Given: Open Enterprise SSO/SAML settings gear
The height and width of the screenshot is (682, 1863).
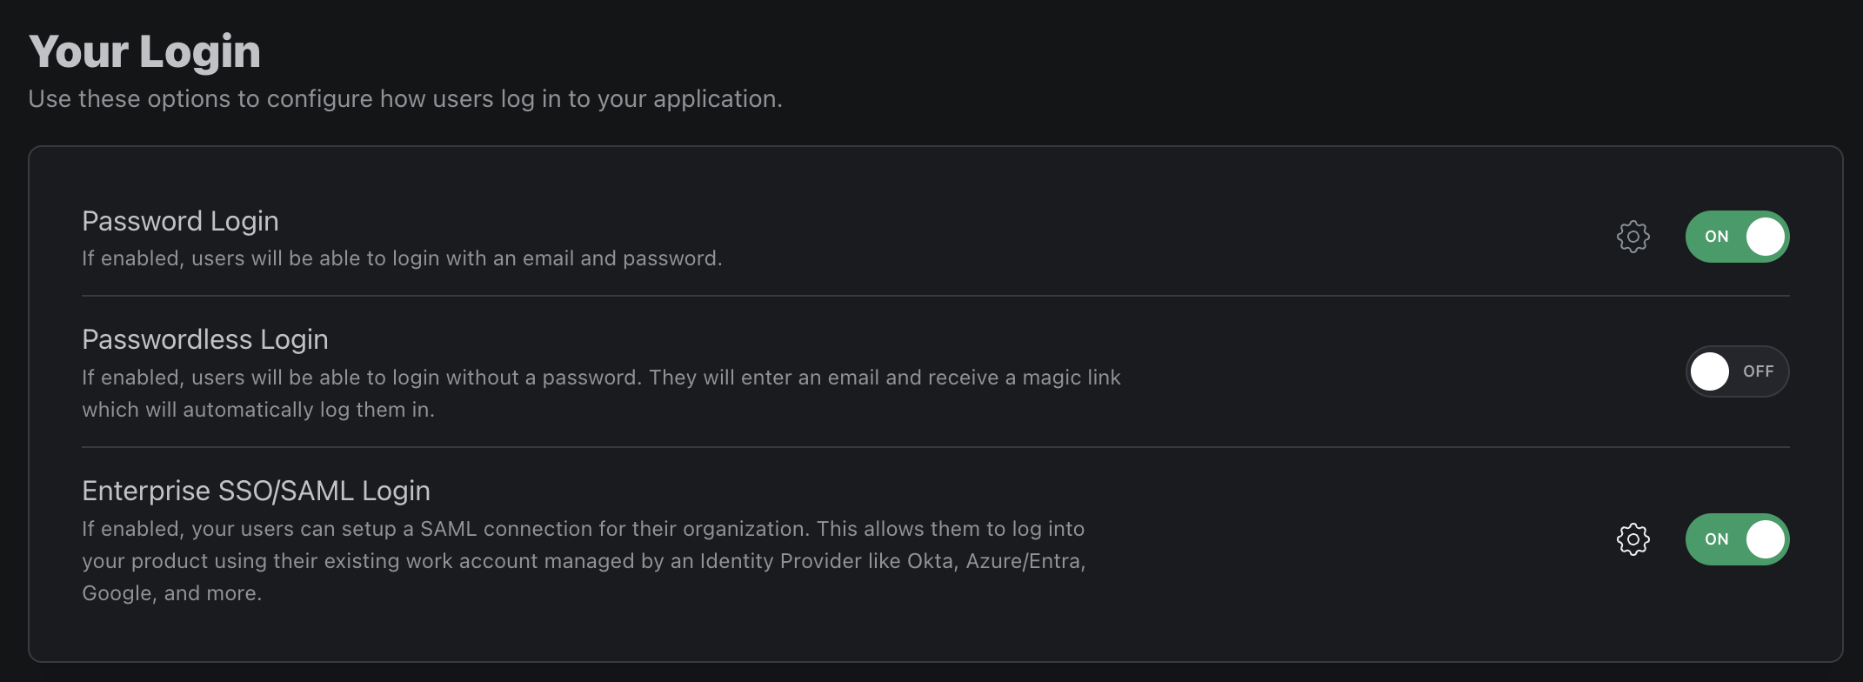Looking at the screenshot, I should pyautogui.click(x=1633, y=539).
